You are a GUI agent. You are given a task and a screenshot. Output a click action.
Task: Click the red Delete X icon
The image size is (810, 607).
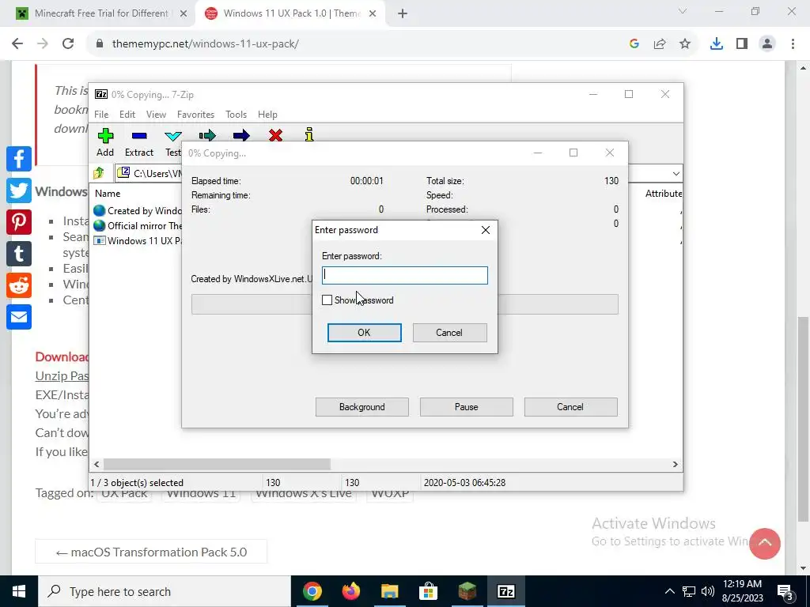(x=275, y=135)
